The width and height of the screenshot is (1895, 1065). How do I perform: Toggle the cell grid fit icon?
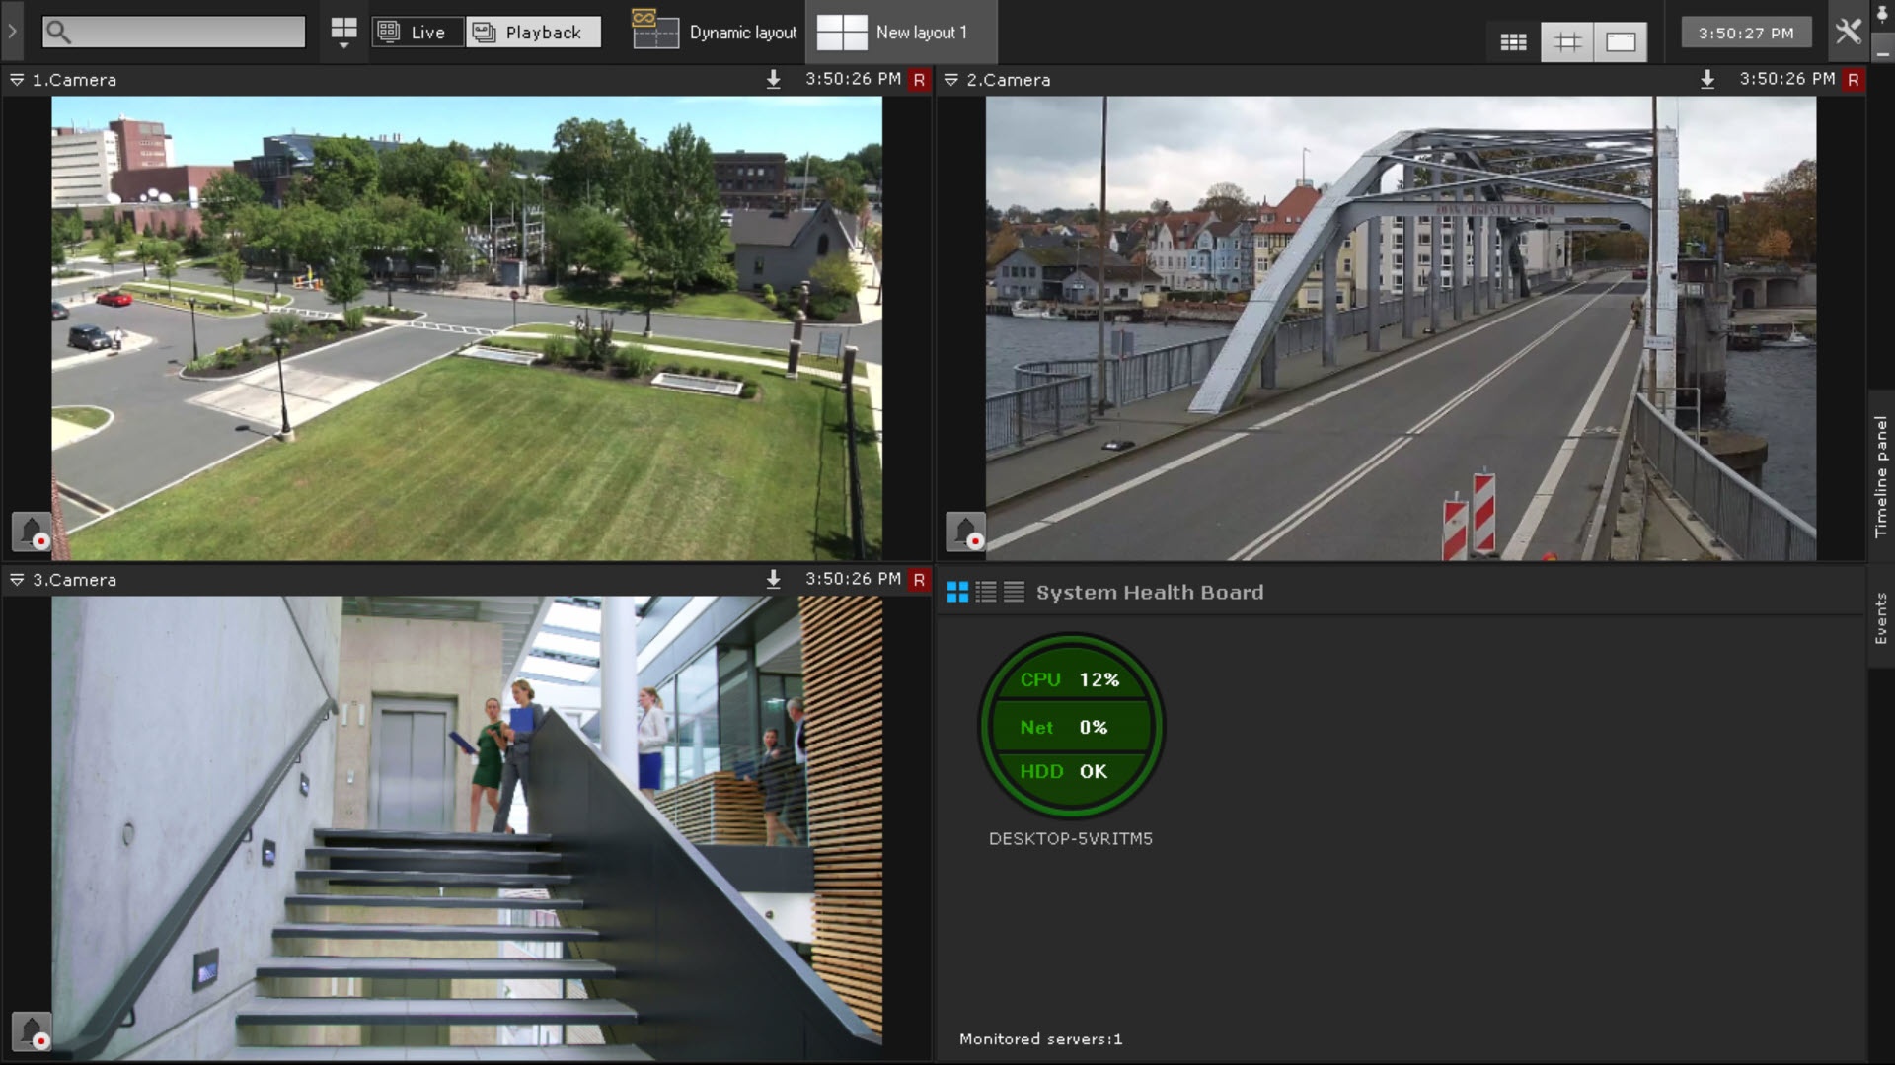pos(1567,41)
